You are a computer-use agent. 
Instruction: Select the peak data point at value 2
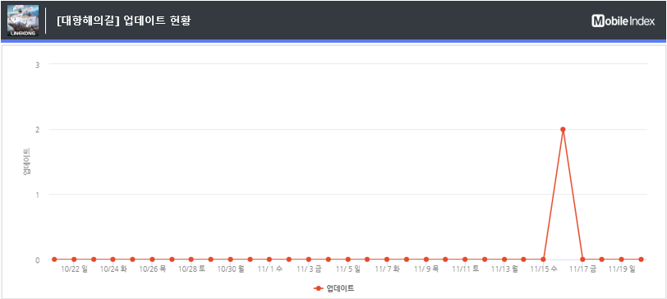tap(563, 129)
